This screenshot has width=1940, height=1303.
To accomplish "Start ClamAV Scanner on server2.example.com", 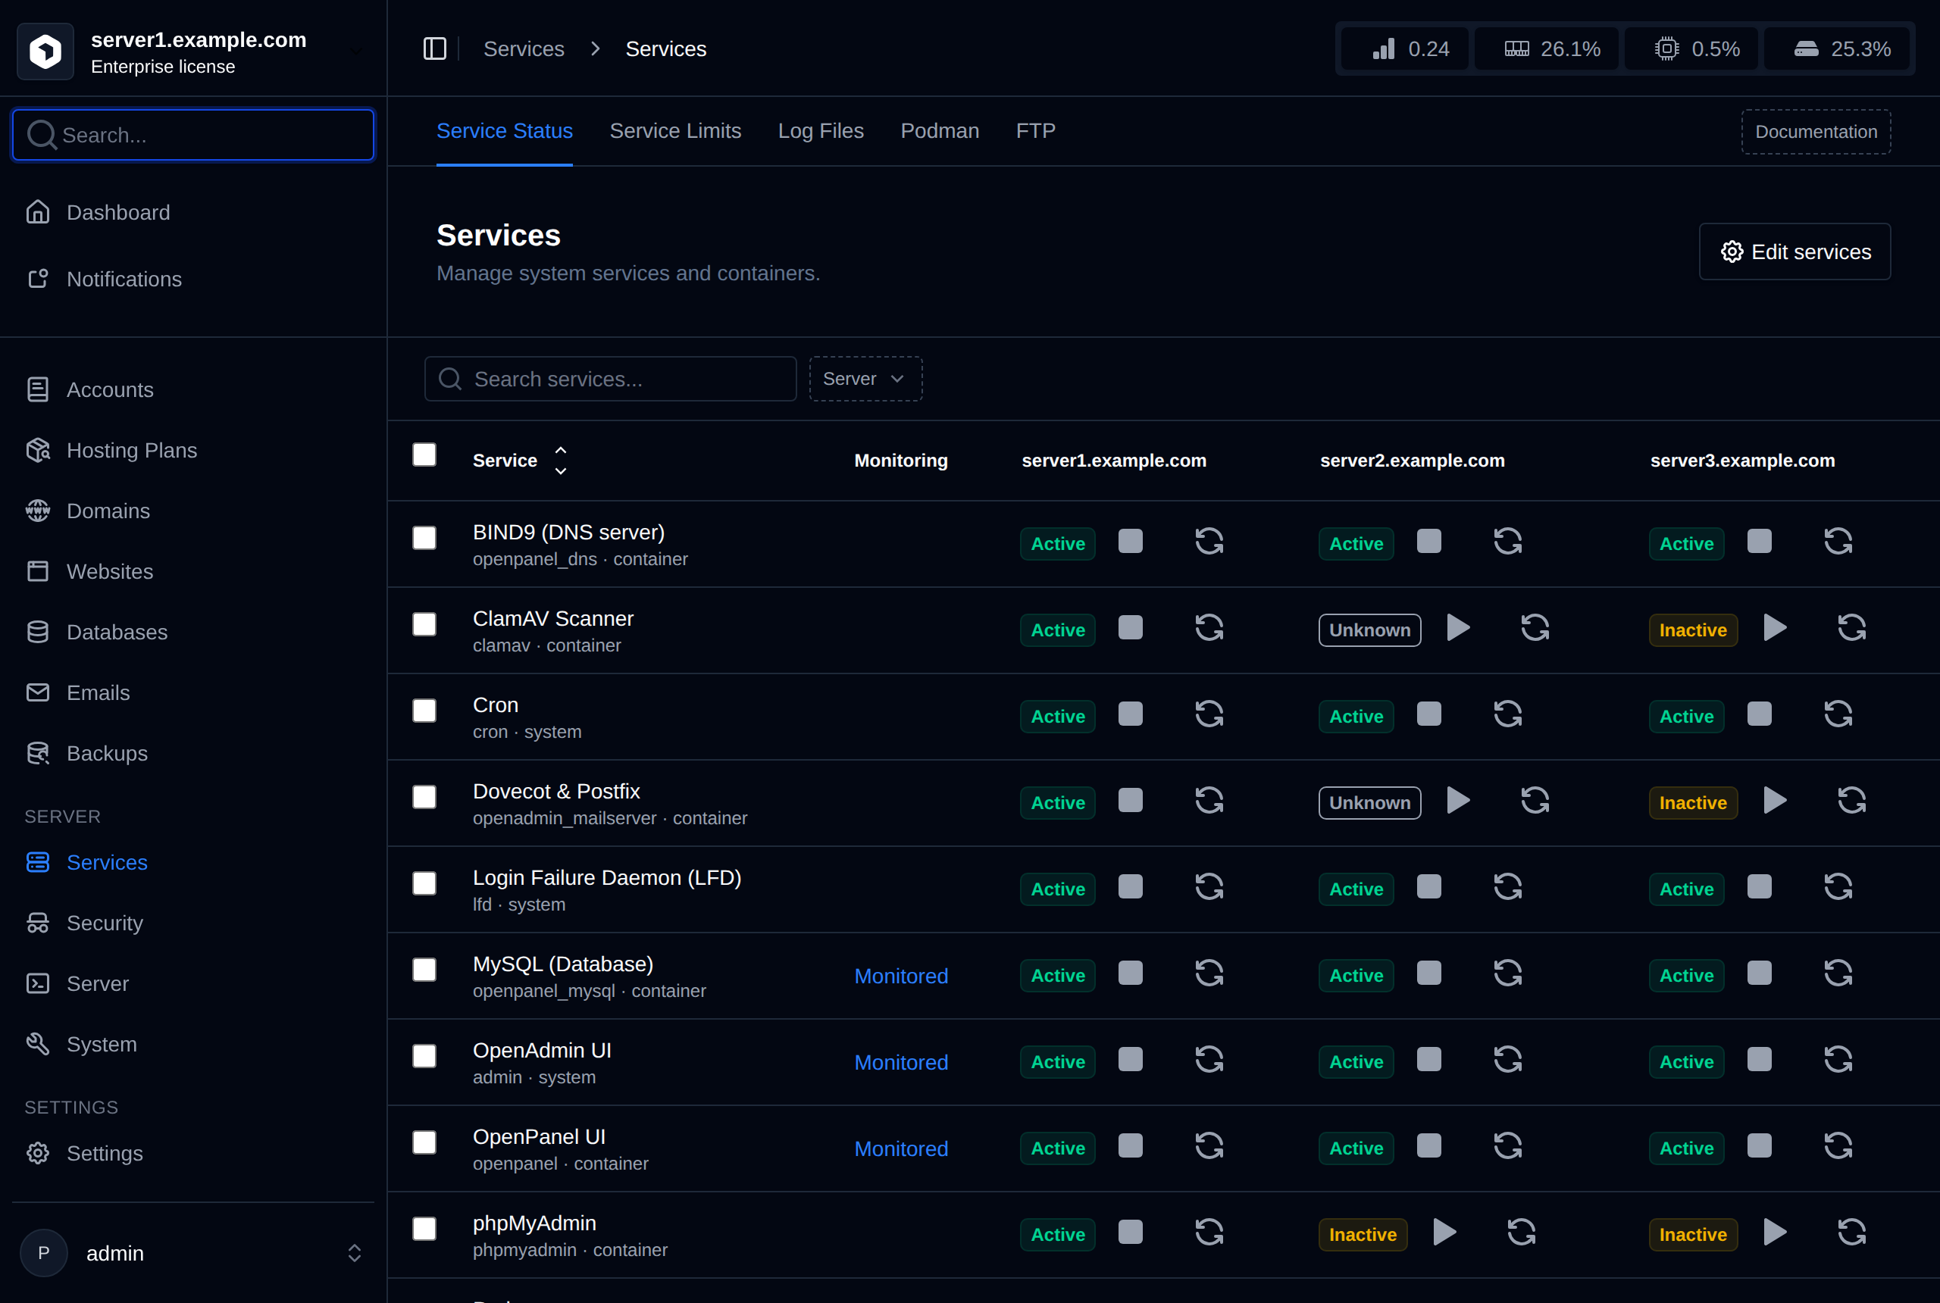I will pyautogui.click(x=1459, y=627).
